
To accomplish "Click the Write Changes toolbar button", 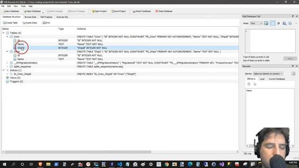I will tap(55, 11).
